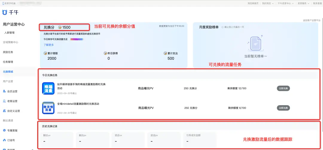Click the 触达pv stat card
323x150 pixels.
coord(92,140)
